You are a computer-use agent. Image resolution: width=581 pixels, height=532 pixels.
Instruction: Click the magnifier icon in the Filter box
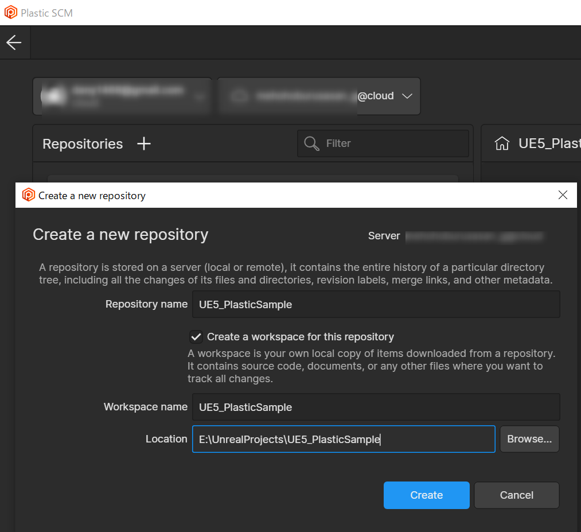click(x=311, y=143)
